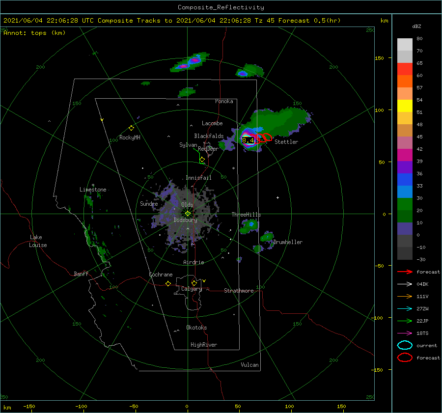This screenshot has height=413, width=442.
Task: Click the storm cell near Stettler
Action: pyautogui.click(x=249, y=138)
